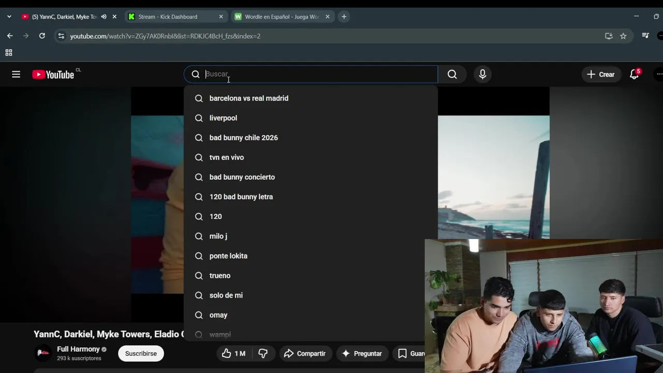
Task: Select the 120 suggestion
Action: [311, 217]
